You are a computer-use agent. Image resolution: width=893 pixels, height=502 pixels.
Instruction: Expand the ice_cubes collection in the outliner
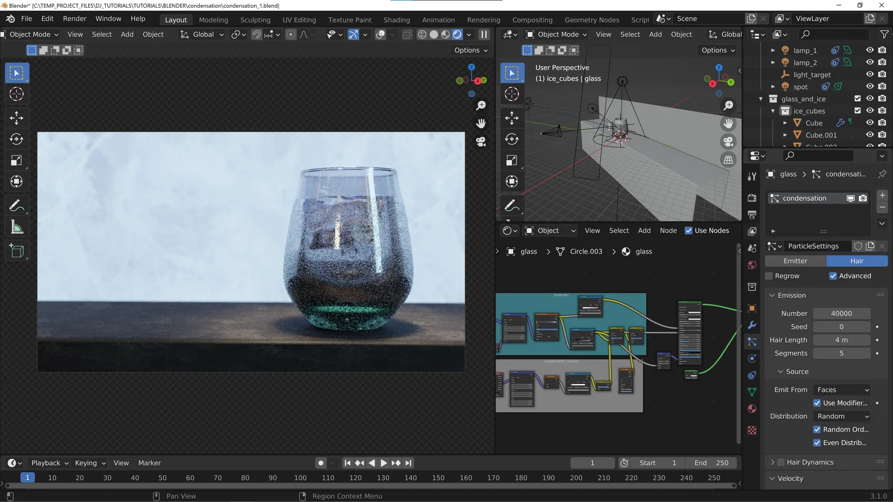773,110
